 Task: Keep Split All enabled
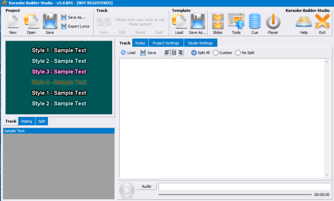point(194,53)
